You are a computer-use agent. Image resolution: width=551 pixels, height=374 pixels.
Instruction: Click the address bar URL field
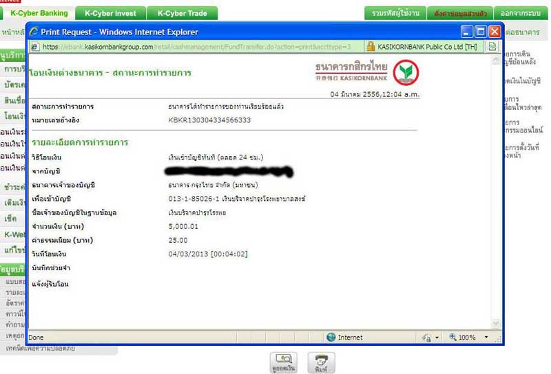tap(197, 47)
